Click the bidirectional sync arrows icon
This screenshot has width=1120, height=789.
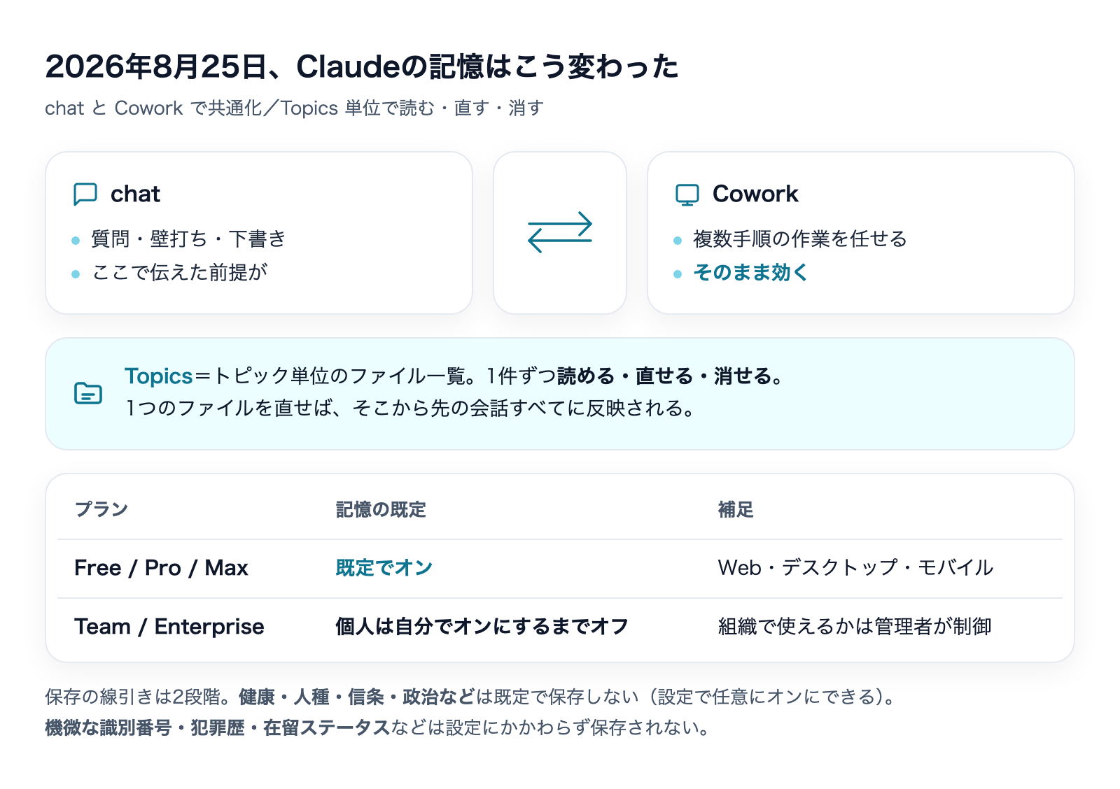click(560, 232)
